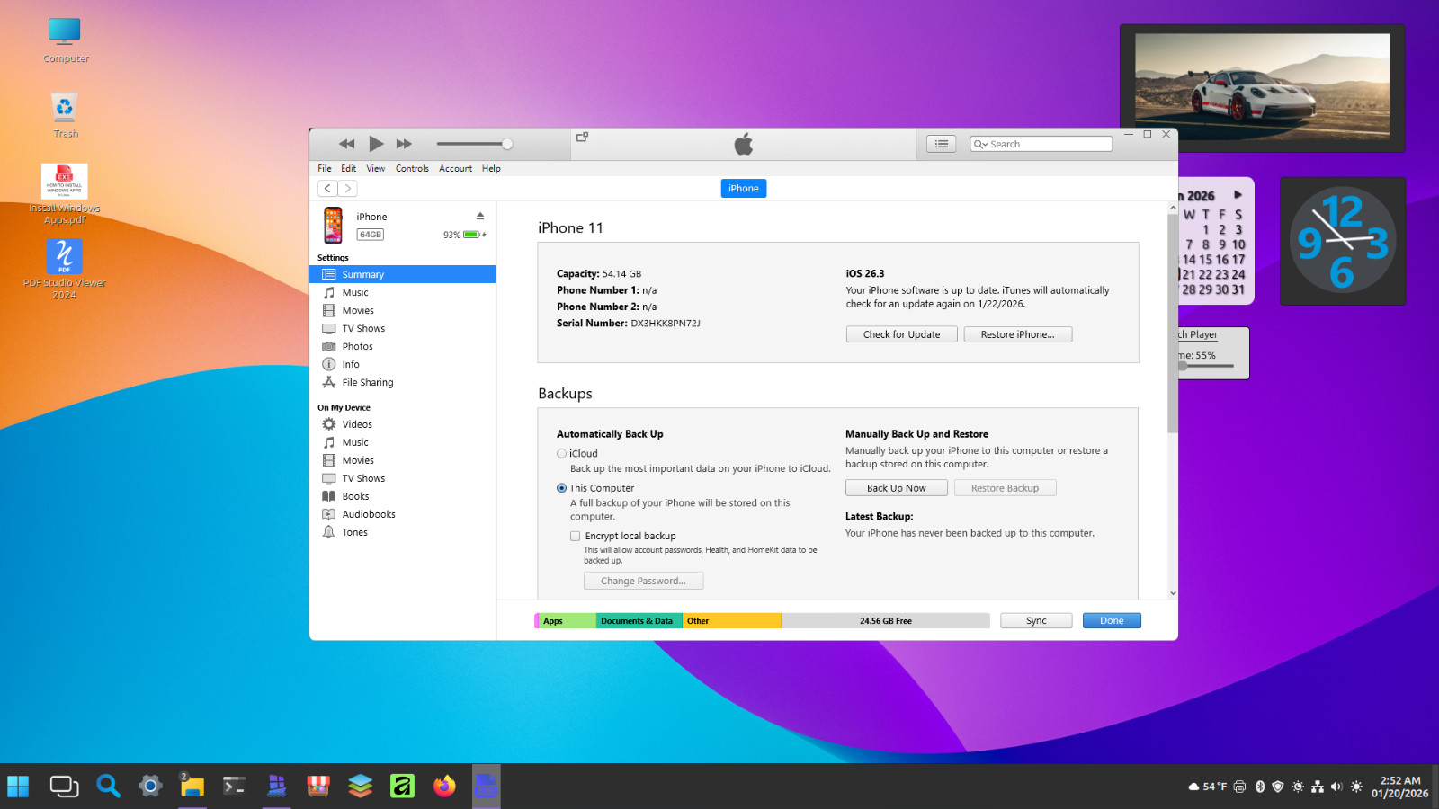Start playback with the play button
Image resolution: width=1439 pixels, height=809 pixels.
coord(376,144)
